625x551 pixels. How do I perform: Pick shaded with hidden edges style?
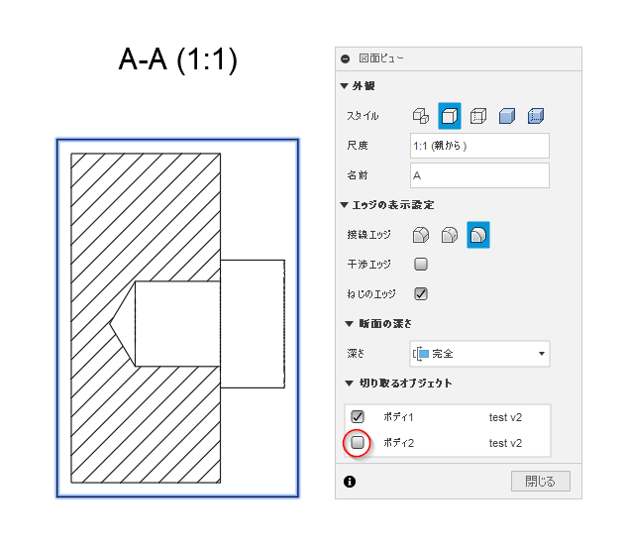tap(536, 116)
